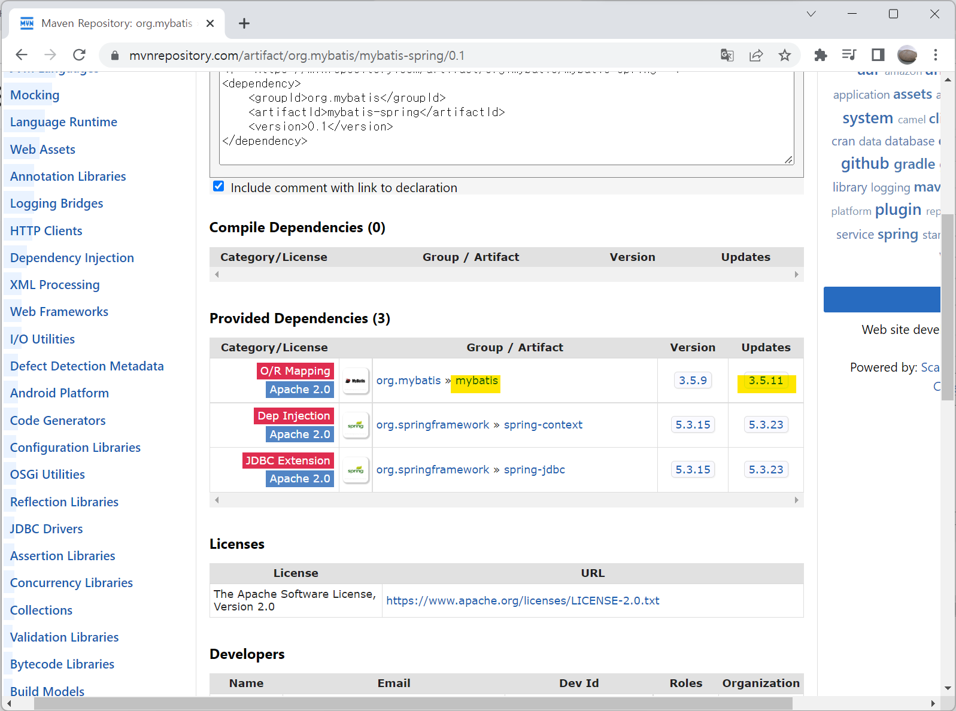This screenshot has width=956, height=711.
Task: Click the spring tag in tag cloud
Action: click(x=898, y=235)
